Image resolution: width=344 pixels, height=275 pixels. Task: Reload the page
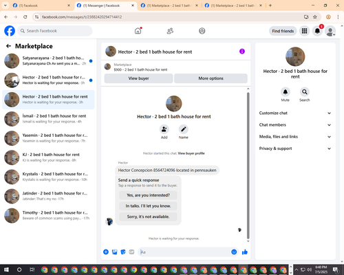(25, 16)
